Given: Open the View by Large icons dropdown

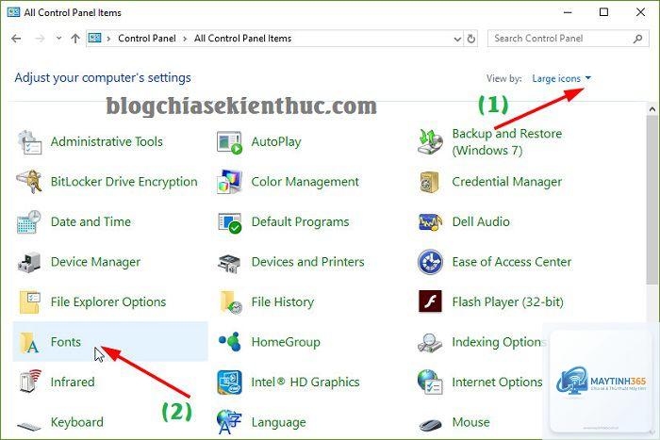Looking at the screenshot, I should [562, 78].
